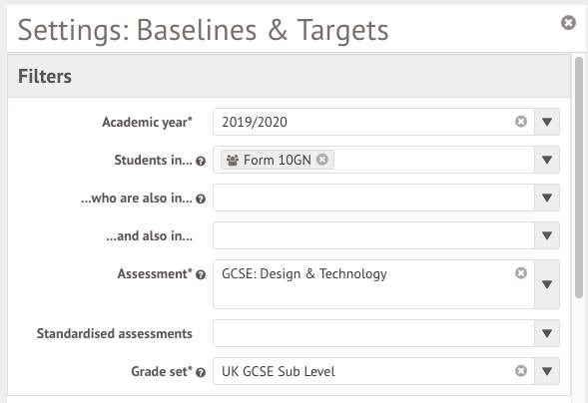Screen dimensions: 588x403
Task: Clear the Academic year 2019/2020 selection
Action: point(521,122)
